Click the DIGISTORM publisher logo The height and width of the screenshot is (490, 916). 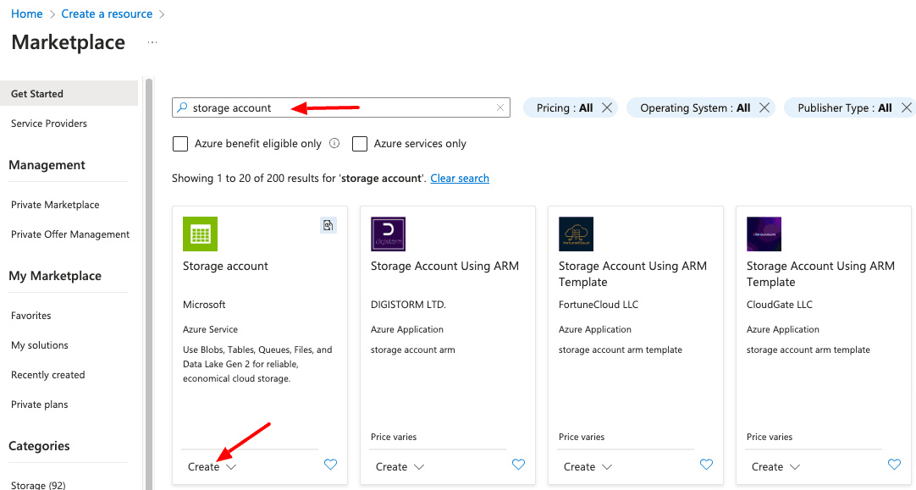point(388,234)
